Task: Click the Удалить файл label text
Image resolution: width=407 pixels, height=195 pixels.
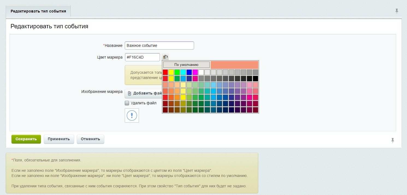Action: pyautogui.click(x=144, y=103)
